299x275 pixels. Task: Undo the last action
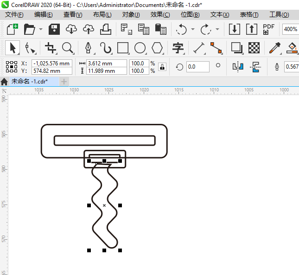tap(181, 29)
